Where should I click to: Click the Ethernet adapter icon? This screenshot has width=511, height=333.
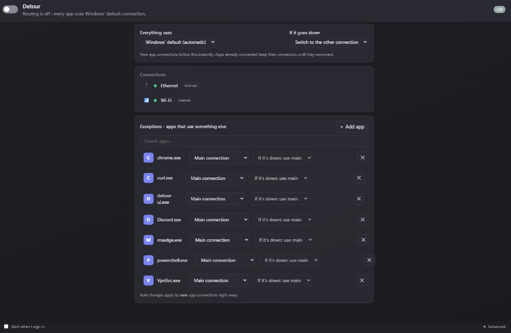tap(146, 86)
